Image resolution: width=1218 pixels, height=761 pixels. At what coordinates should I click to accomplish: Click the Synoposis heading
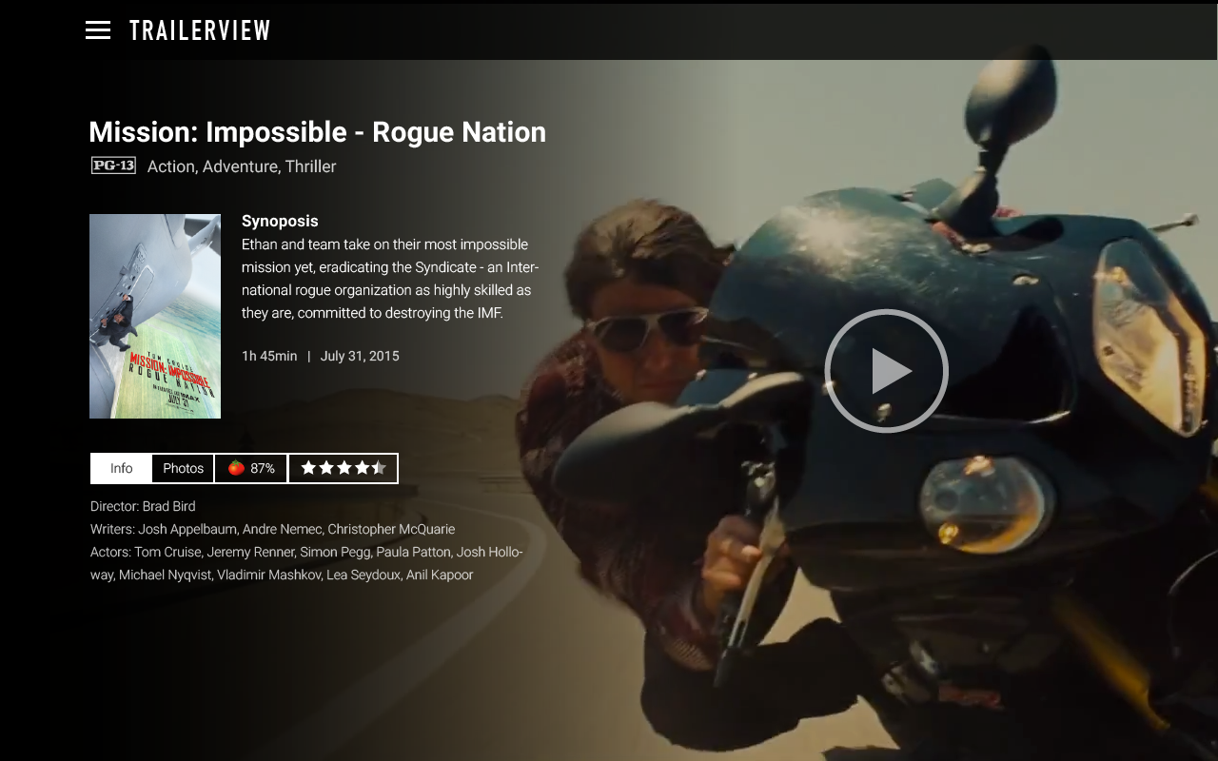pos(280,222)
